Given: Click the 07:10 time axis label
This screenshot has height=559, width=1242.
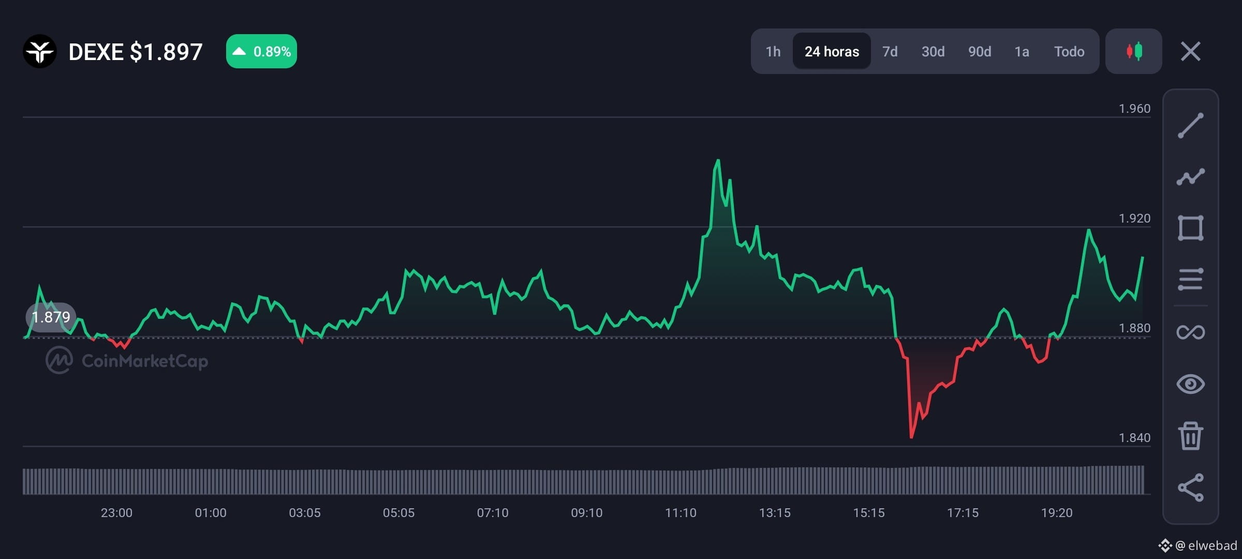Looking at the screenshot, I should pyautogui.click(x=493, y=512).
